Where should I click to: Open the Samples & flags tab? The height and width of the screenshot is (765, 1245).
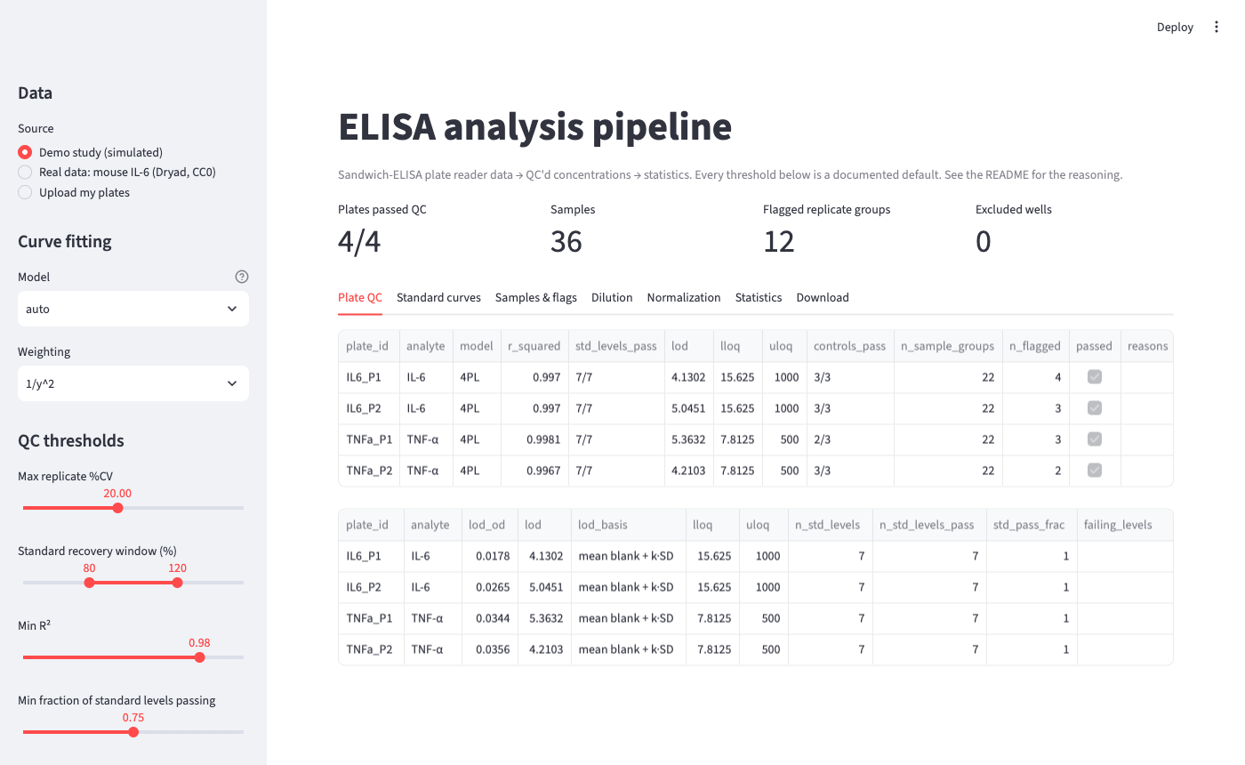click(x=536, y=297)
